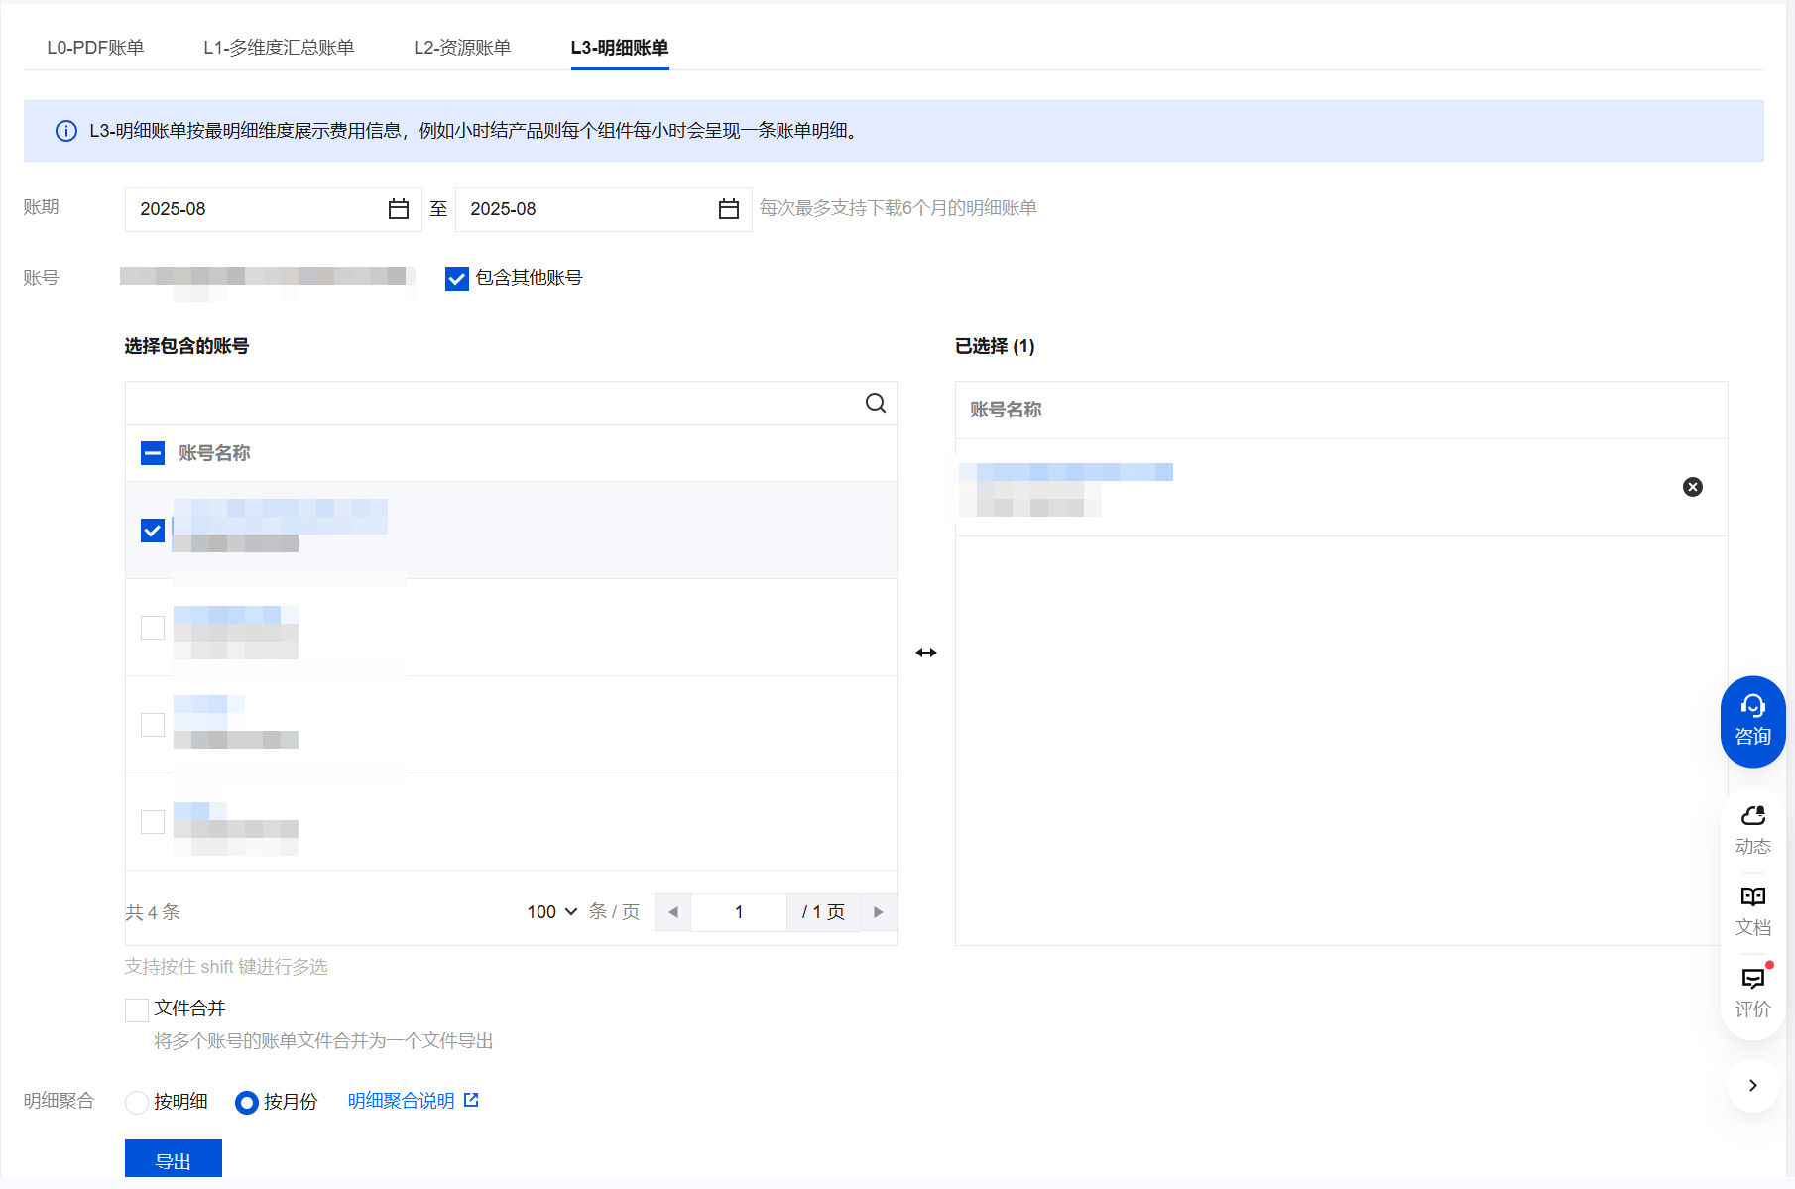Open the 评价 feedback sidebar icon
This screenshot has width=1795, height=1189.
[x=1752, y=992]
